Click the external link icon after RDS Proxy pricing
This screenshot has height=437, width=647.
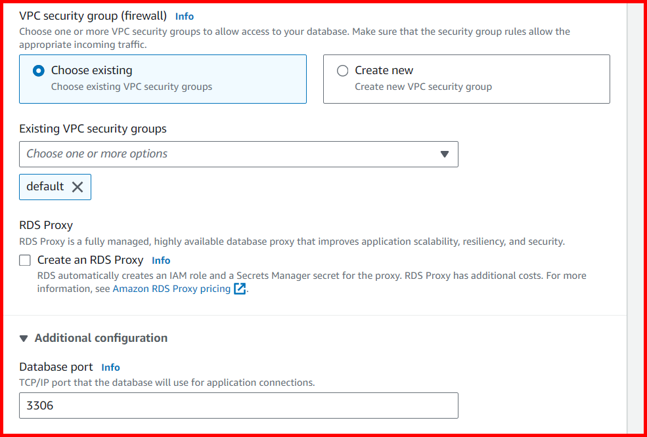click(240, 289)
